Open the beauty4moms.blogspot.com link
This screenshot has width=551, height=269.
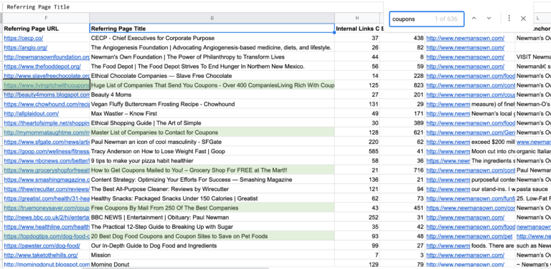(x=47, y=94)
